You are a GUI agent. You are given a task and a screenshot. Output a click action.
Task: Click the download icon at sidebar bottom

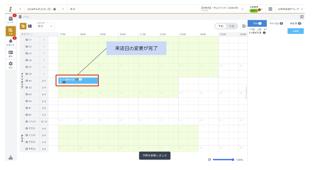pos(11,157)
